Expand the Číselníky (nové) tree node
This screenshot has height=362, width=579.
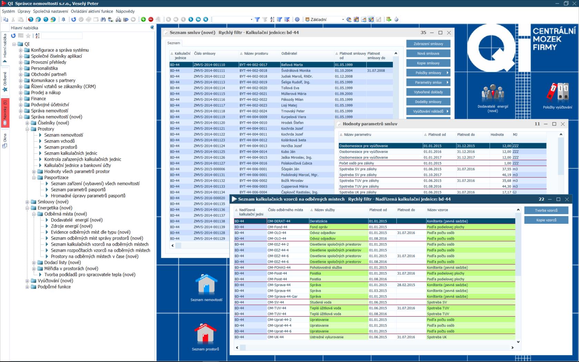[x=27, y=123]
